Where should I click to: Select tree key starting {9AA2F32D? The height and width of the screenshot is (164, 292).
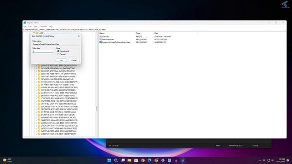pos(59,120)
